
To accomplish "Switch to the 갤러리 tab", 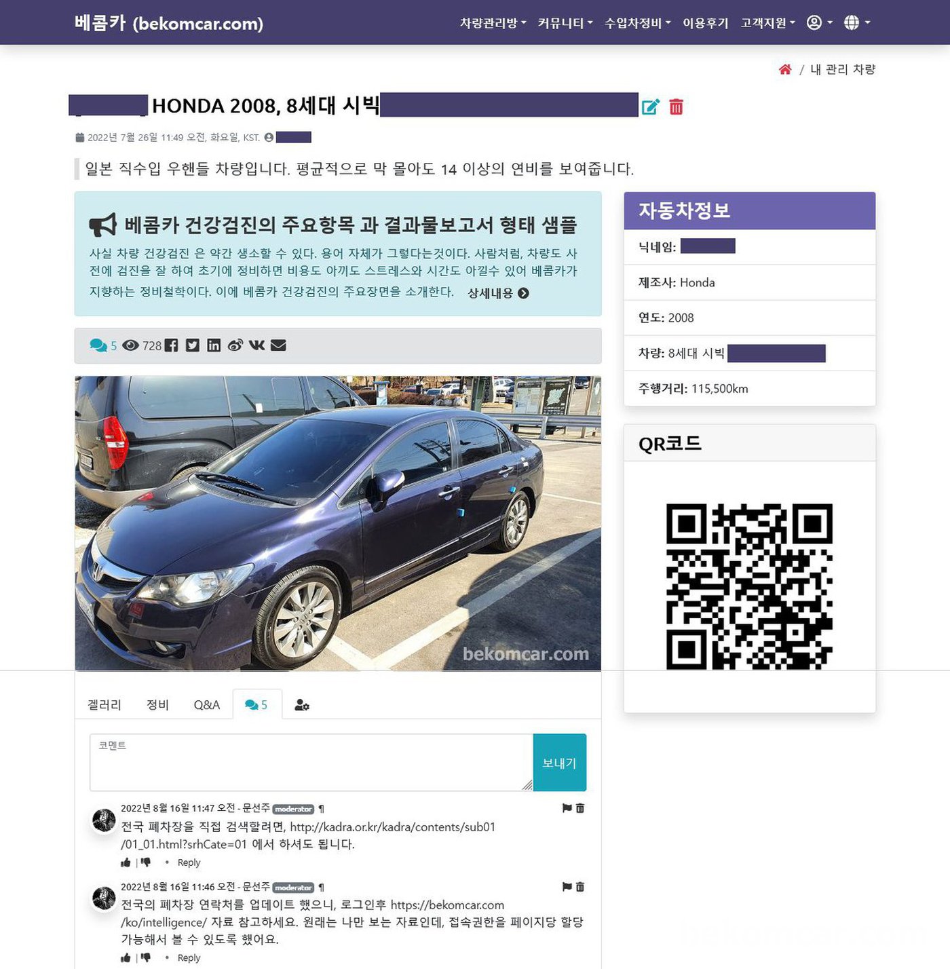I will coord(104,705).
